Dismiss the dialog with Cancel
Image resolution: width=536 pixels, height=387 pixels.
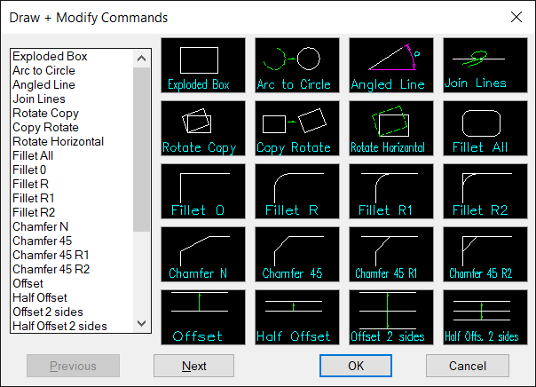click(x=468, y=366)
